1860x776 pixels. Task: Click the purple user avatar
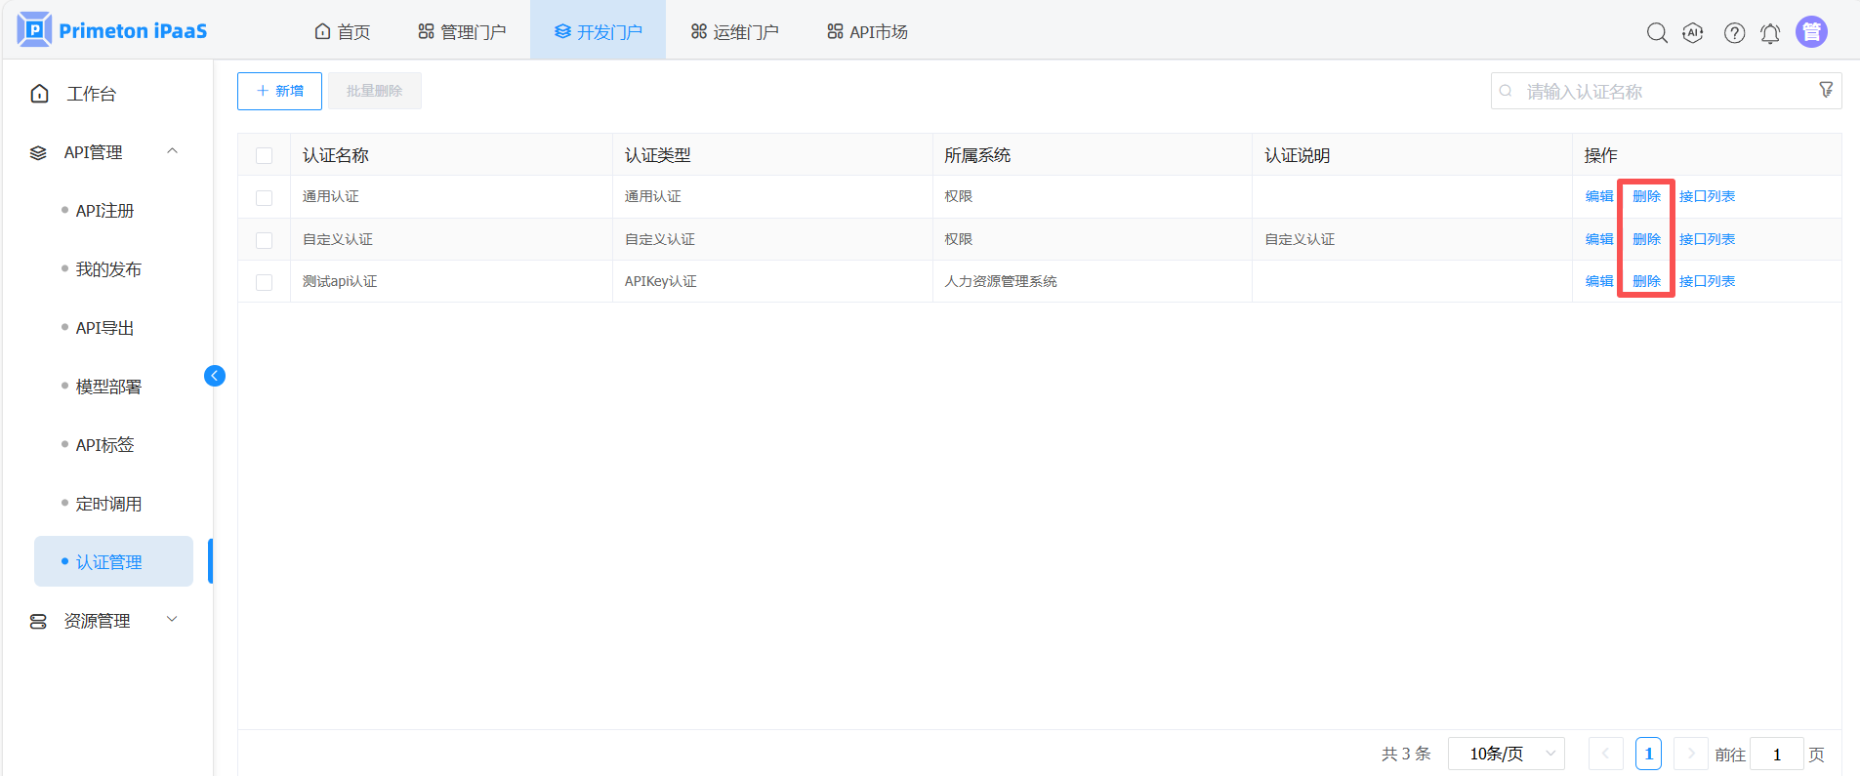click(1811, 32)
